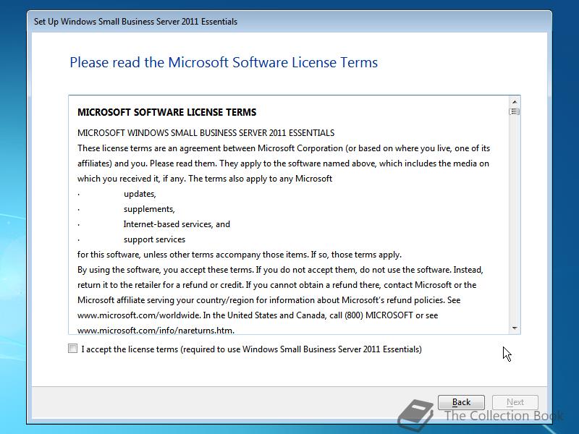Click the 'supplements,' bullet item
The width and height of the screenshot is (579, 434).
(149, 209)
